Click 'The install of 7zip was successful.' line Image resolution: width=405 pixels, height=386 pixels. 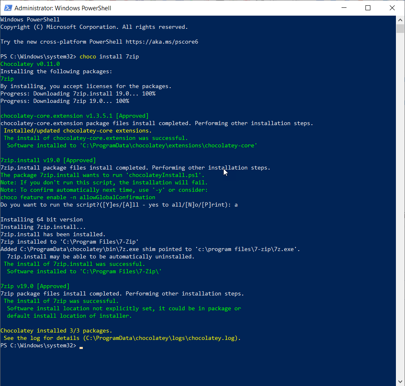[x=61, y=301]
